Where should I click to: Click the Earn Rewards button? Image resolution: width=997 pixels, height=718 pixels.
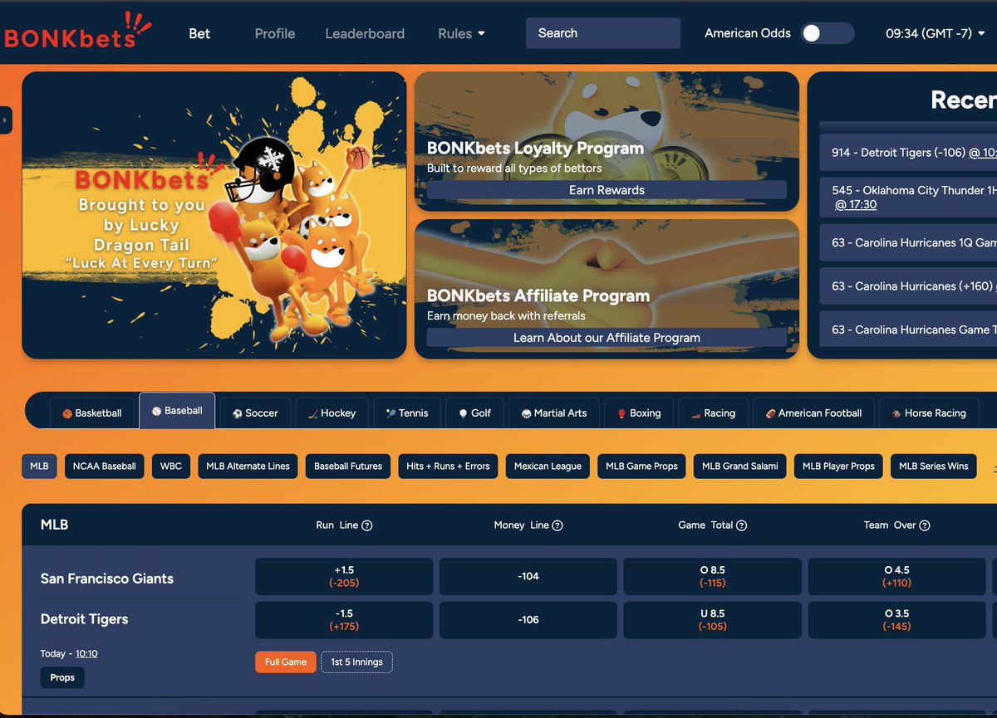[x=607, y=190]
